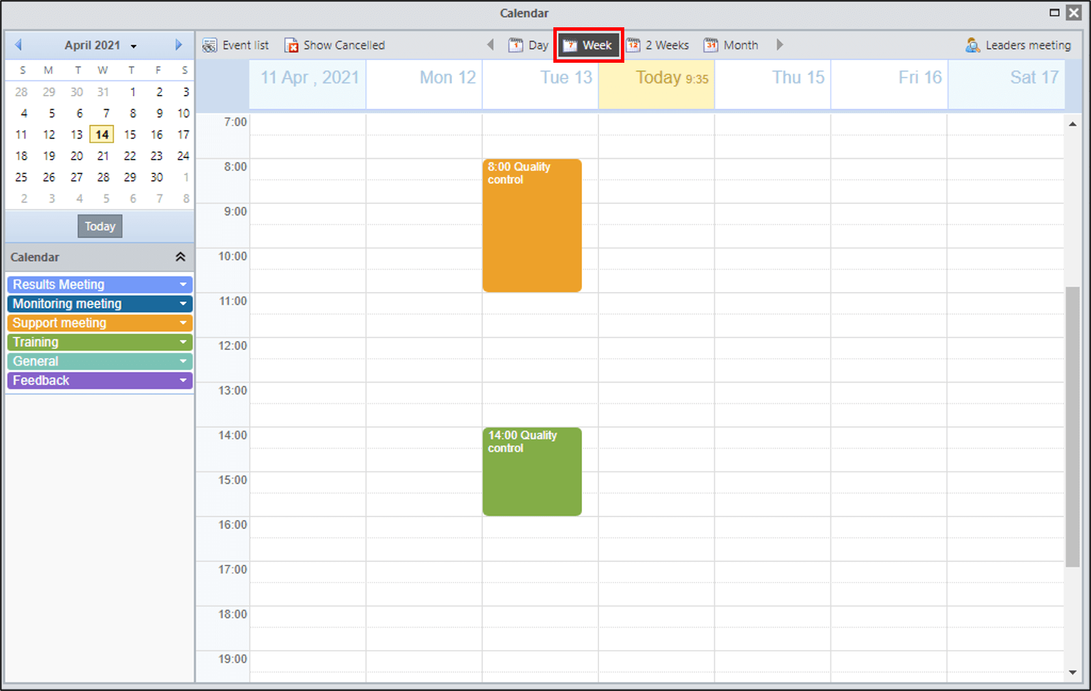The image size is (1091, 691).
Task: Open the 8:00 Quality control event
Action: point(532,226)
